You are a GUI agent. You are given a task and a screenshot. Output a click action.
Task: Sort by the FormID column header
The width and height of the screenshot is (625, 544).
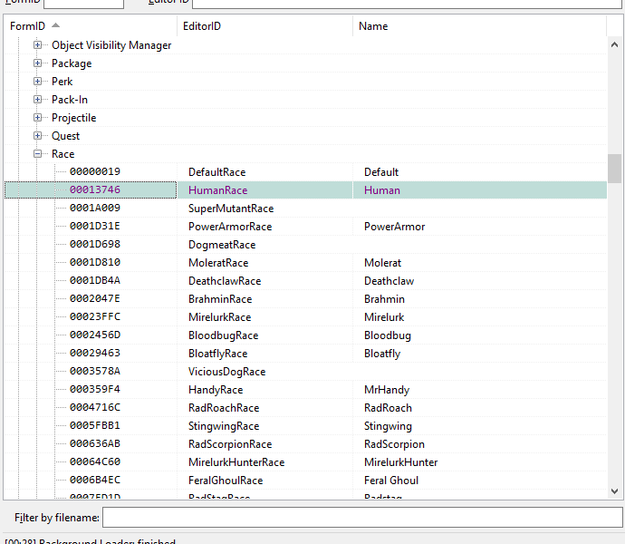coord(27,26)
